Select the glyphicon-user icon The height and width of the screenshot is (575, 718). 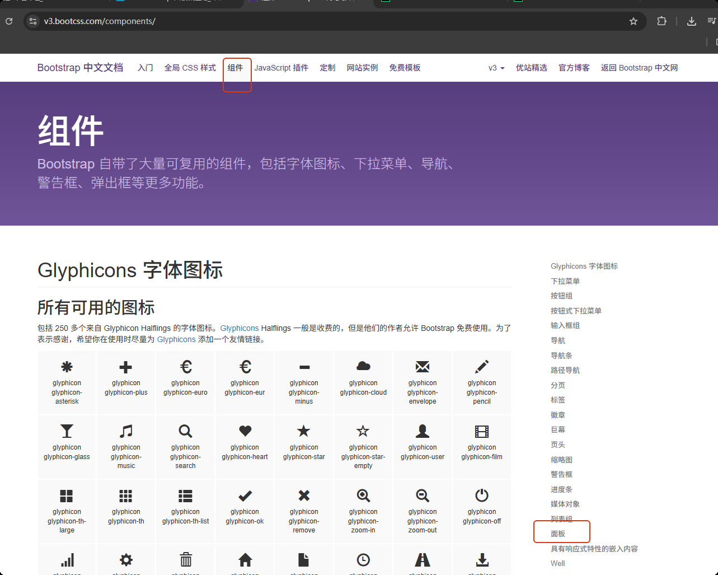tap(423, 431)
